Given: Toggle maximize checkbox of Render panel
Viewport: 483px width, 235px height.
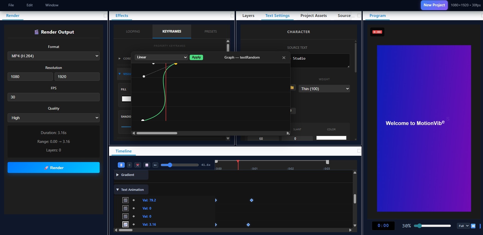Looking at the screenshot, I should coord(105,15).
